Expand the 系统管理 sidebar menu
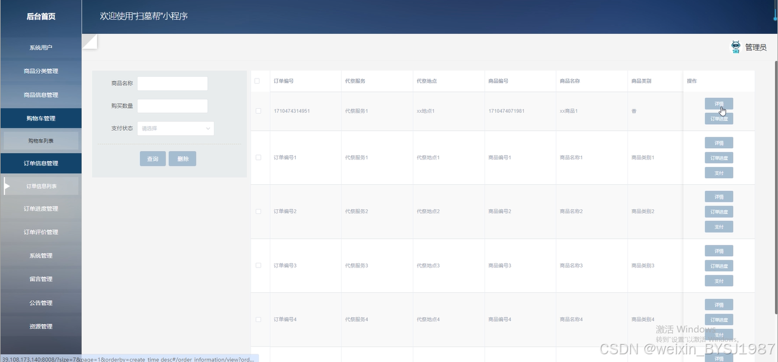The height and width of the screenshot is (362, 778). pos(41,256)
